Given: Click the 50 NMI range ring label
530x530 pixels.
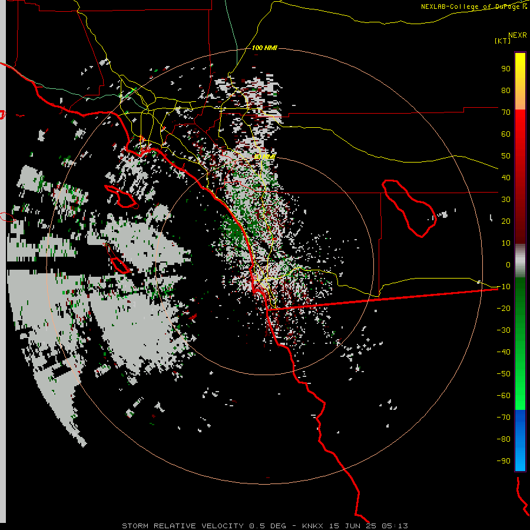Looking at the screenshot, I should [264, 157].
